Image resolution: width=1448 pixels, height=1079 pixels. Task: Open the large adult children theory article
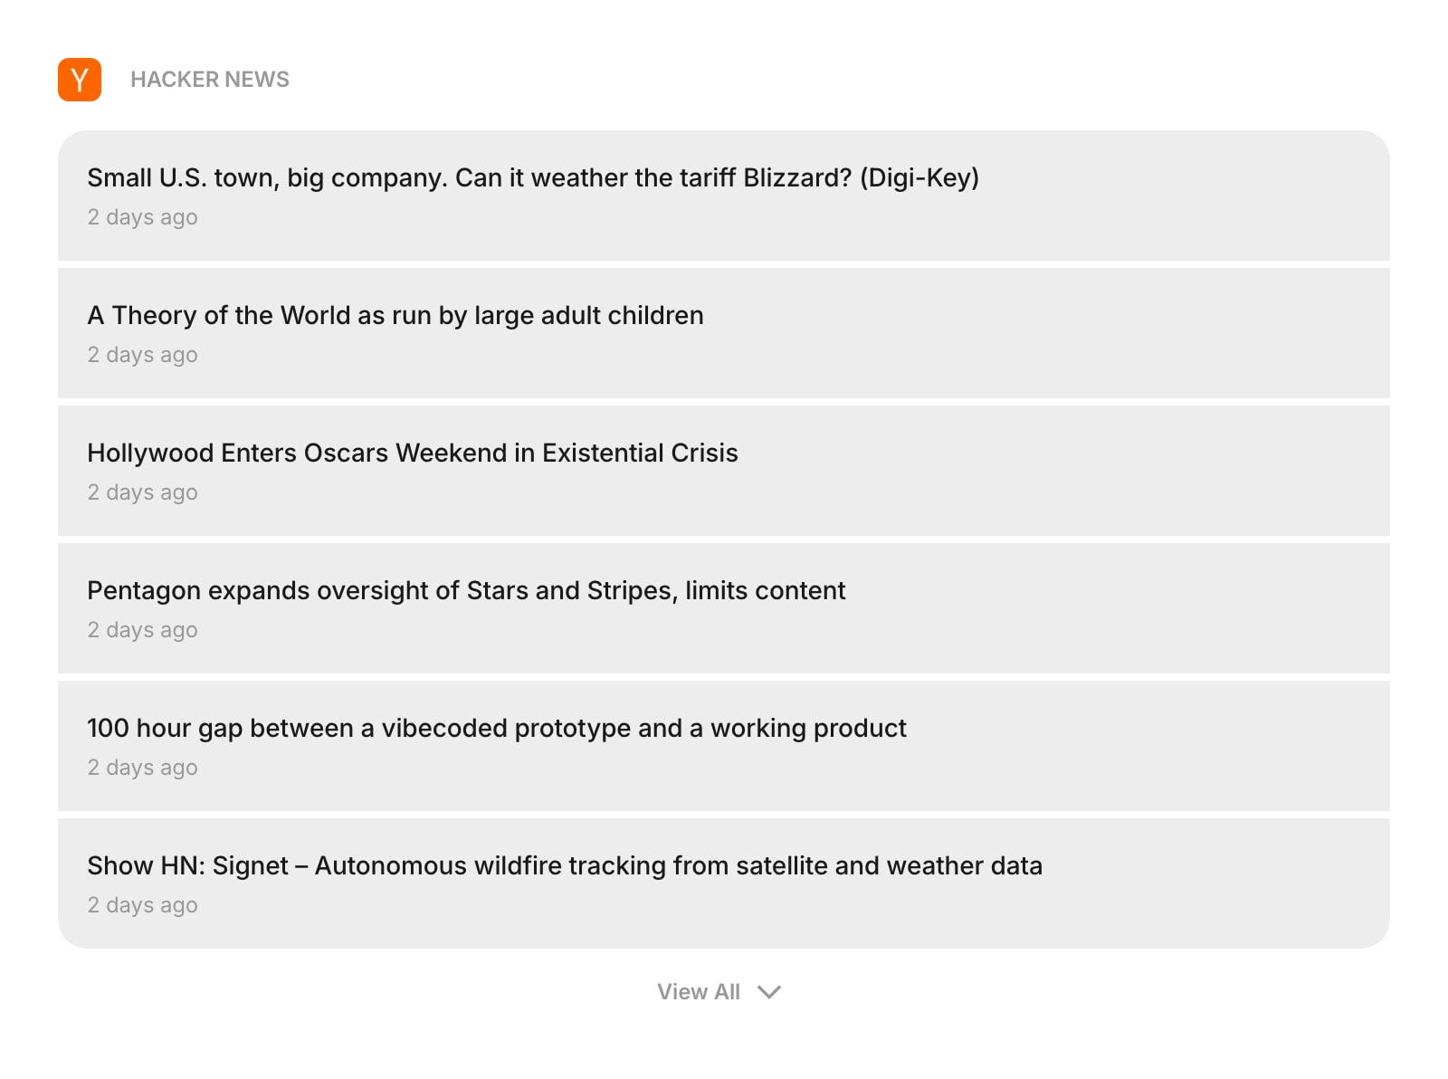coord(395,316)
